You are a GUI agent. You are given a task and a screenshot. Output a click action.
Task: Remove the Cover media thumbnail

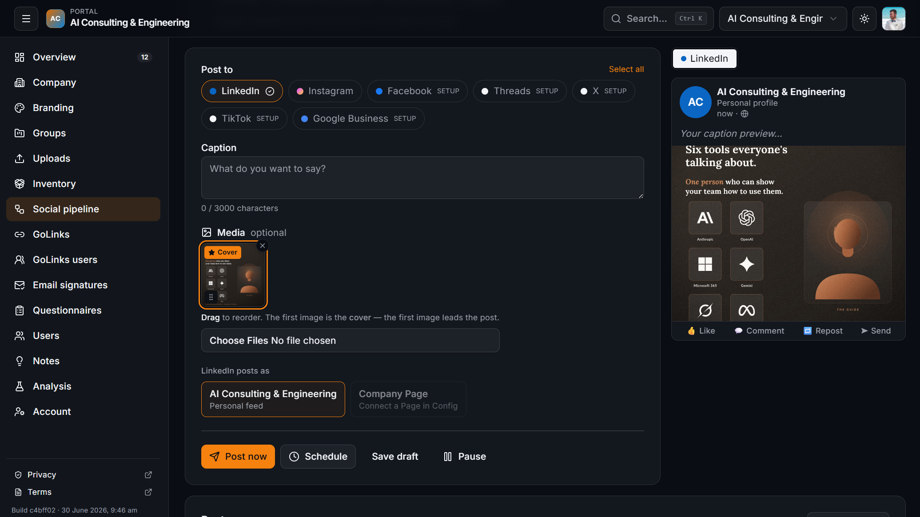tap(263, 246)
